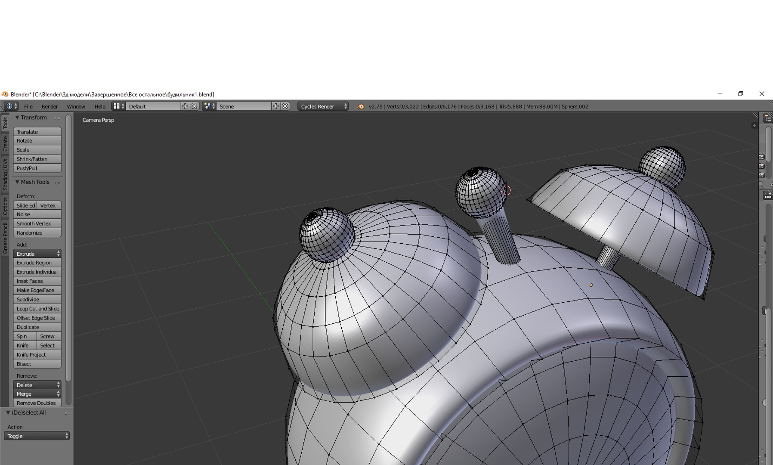This screenshot has width=773, height=465.
Task: Collapse the Transform panel
Action: coord(17,118)
